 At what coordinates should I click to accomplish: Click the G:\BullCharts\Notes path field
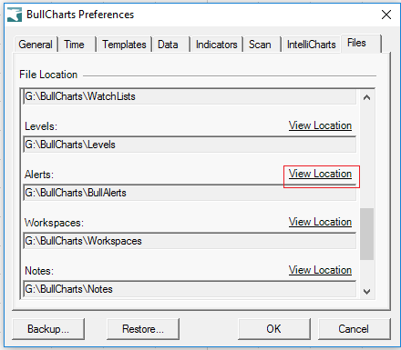click(x=190, y=289)
